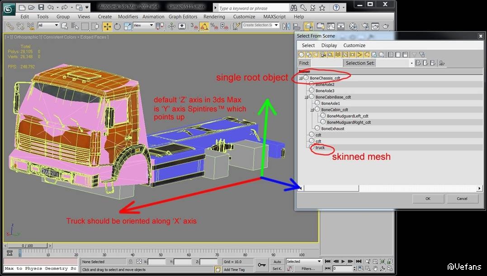Viewport: 487px width, 276px height.
Task: Open Display menu in Select From Scene
Action: point(329,45)
